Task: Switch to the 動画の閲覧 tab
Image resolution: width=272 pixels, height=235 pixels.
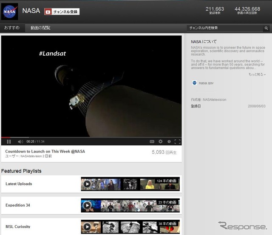Action: coord(40,28)
